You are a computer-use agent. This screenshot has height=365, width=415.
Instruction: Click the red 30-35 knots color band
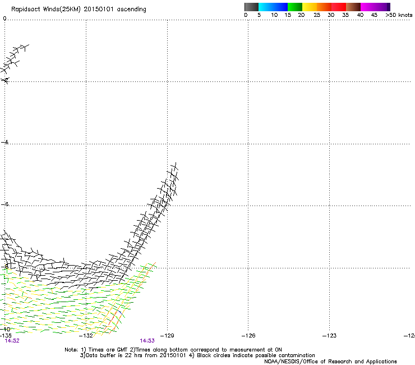click(x=339, y=7)
